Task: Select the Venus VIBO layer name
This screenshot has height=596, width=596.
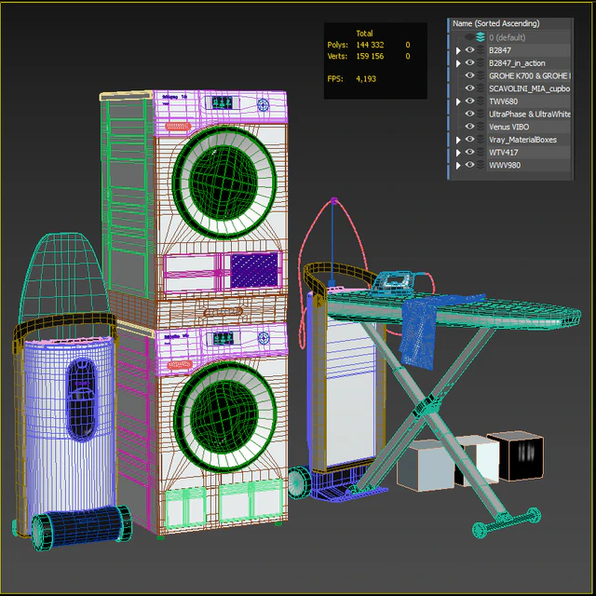Action: tap(509, 127)
